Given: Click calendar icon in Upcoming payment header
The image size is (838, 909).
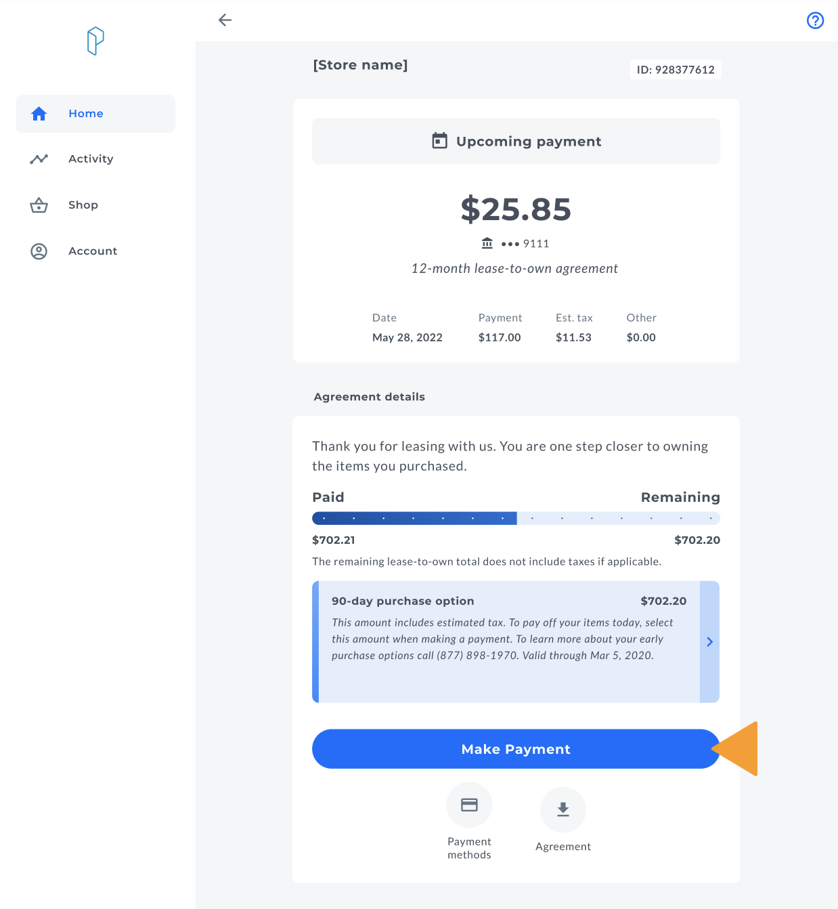Looking at the screenshot, I should point(440,141).
